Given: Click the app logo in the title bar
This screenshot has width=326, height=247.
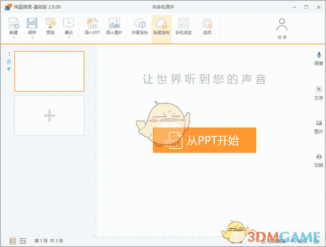Looking at the screenshot, I should (x=8, y=7).
